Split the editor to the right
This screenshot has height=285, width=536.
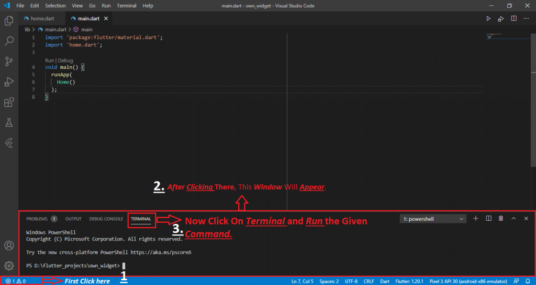[x=514, y=19]
